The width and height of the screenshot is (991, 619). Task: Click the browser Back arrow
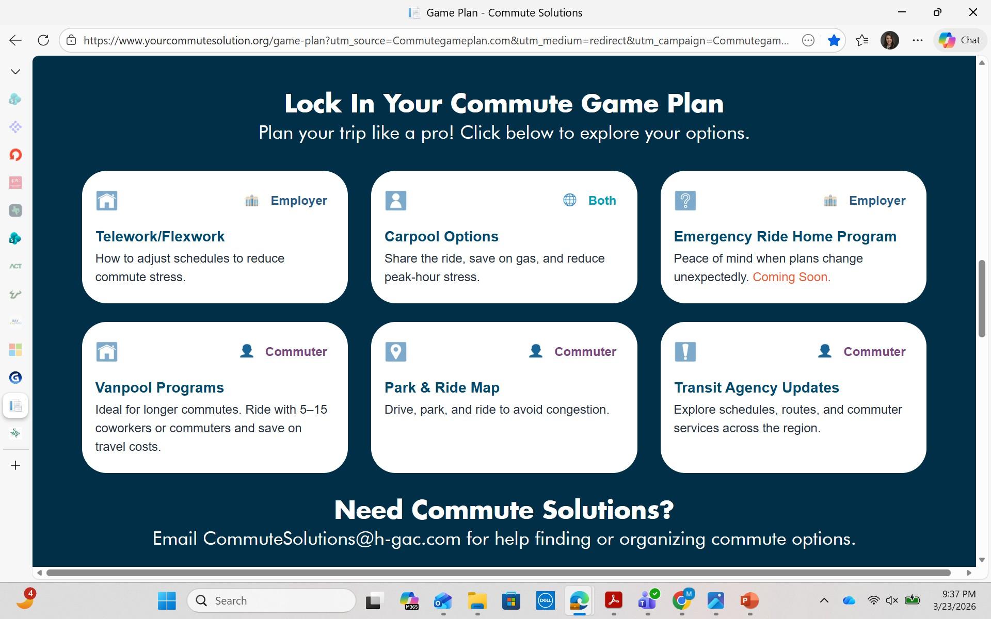[15, 40]
